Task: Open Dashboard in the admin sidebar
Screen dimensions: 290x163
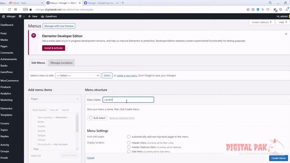Action: tap(7, 25)
